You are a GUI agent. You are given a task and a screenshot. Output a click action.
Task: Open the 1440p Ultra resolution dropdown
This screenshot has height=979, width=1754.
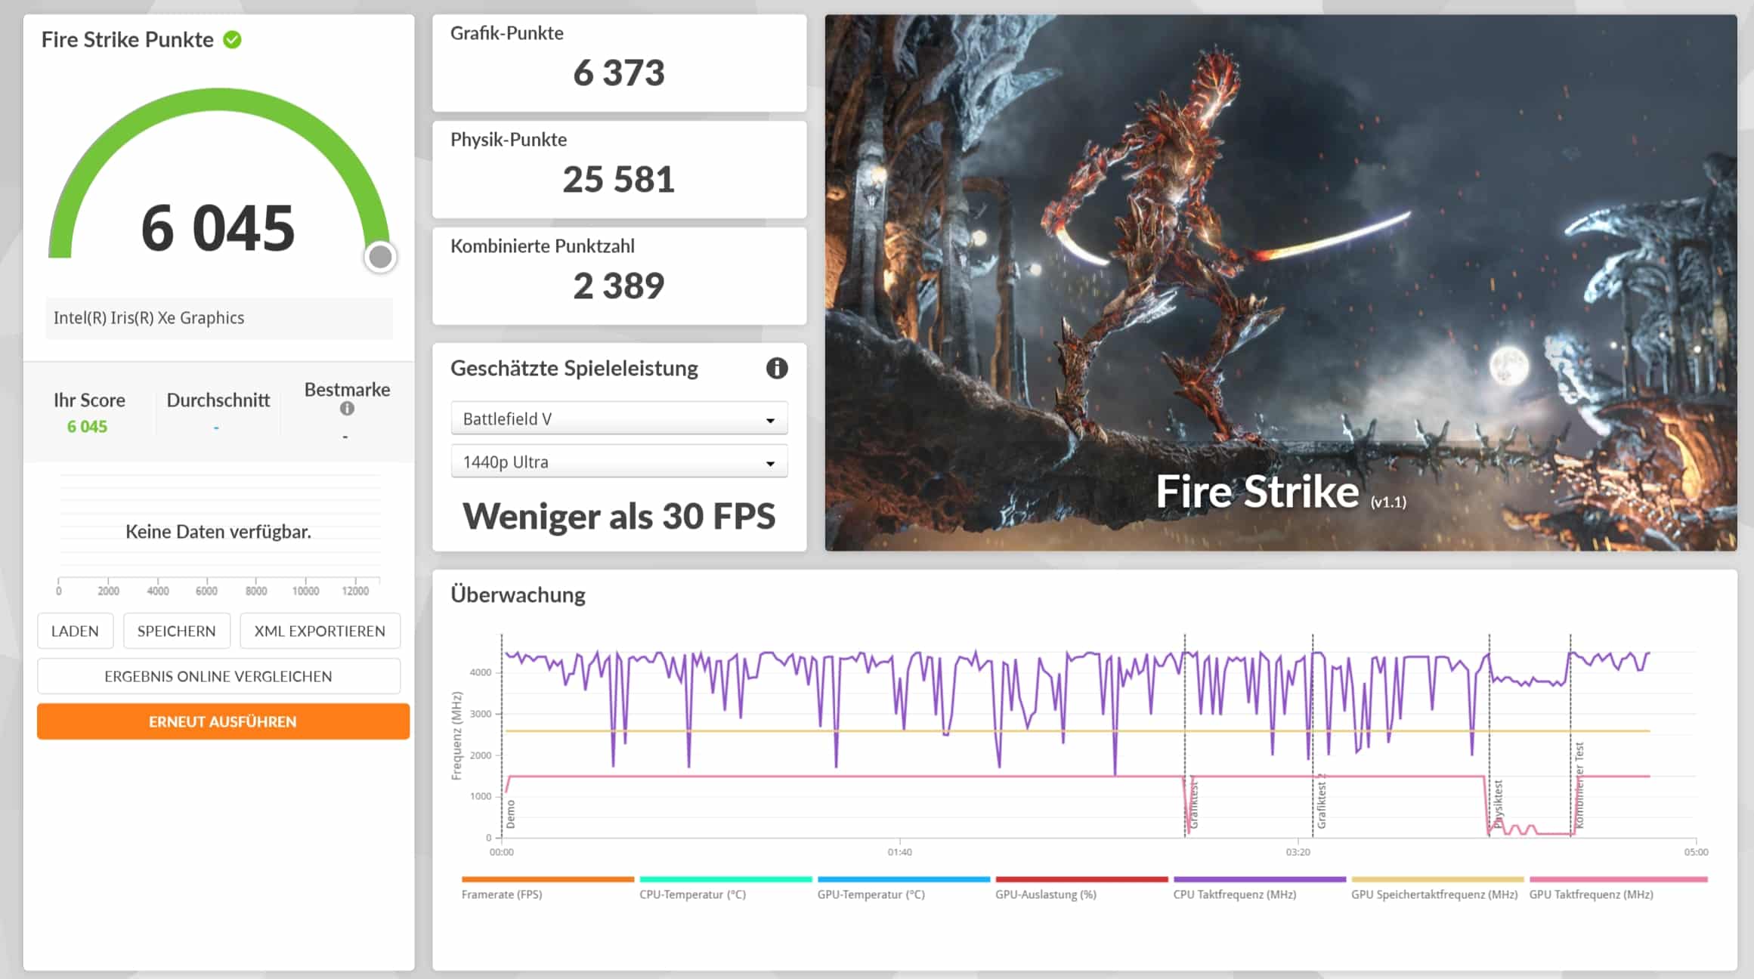tap(618, 462)
